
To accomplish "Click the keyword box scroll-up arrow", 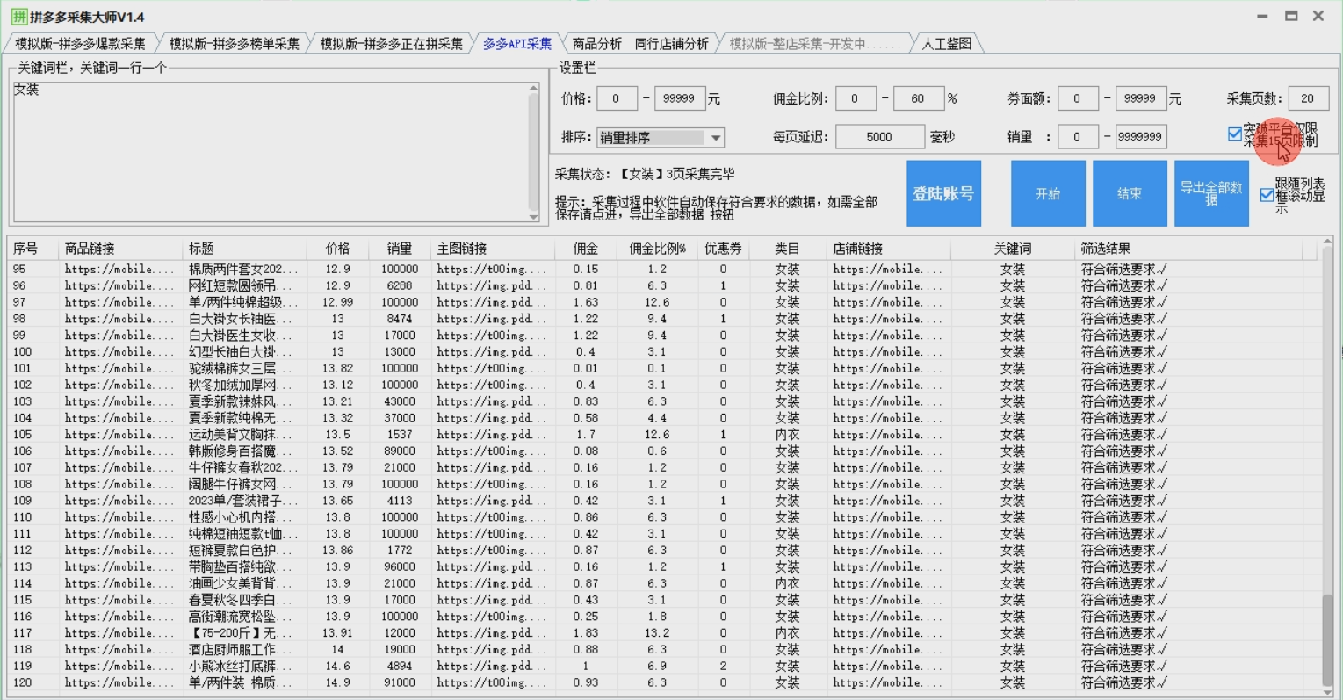I will pos(533,88).
